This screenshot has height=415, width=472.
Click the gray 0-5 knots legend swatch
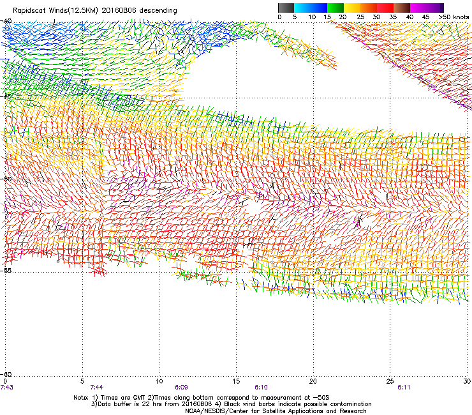pos(286,8)
